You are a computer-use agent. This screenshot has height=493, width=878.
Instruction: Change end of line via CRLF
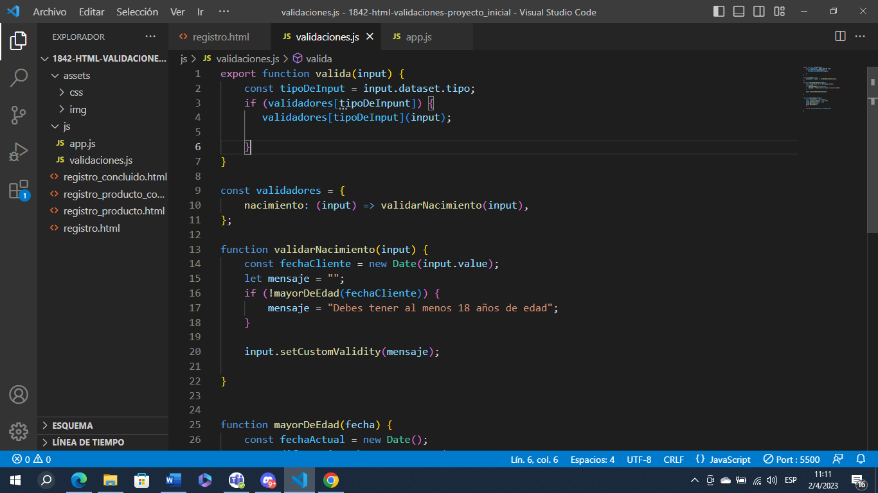point(674,460)
